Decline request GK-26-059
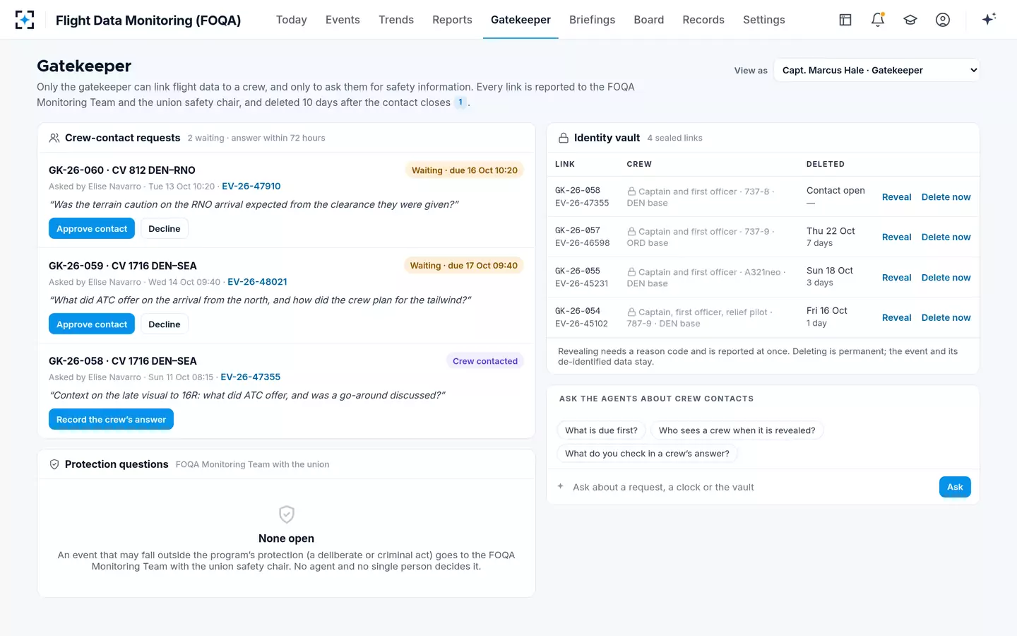The height and width of the screenshot is (636, 1017). click(165, 324)
